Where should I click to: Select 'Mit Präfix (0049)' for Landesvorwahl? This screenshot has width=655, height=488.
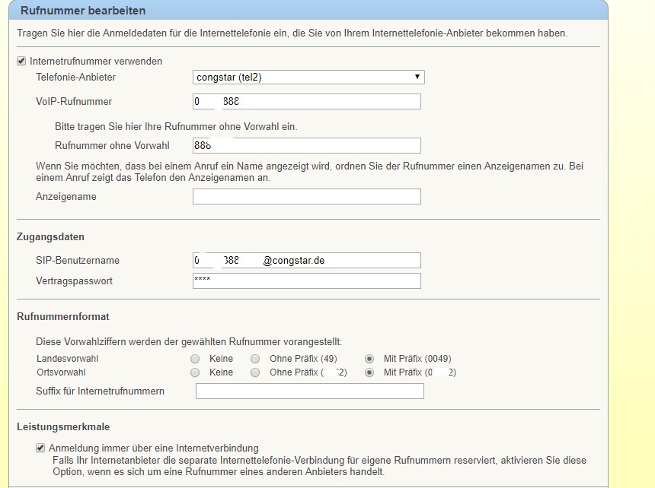pos(369,359)
